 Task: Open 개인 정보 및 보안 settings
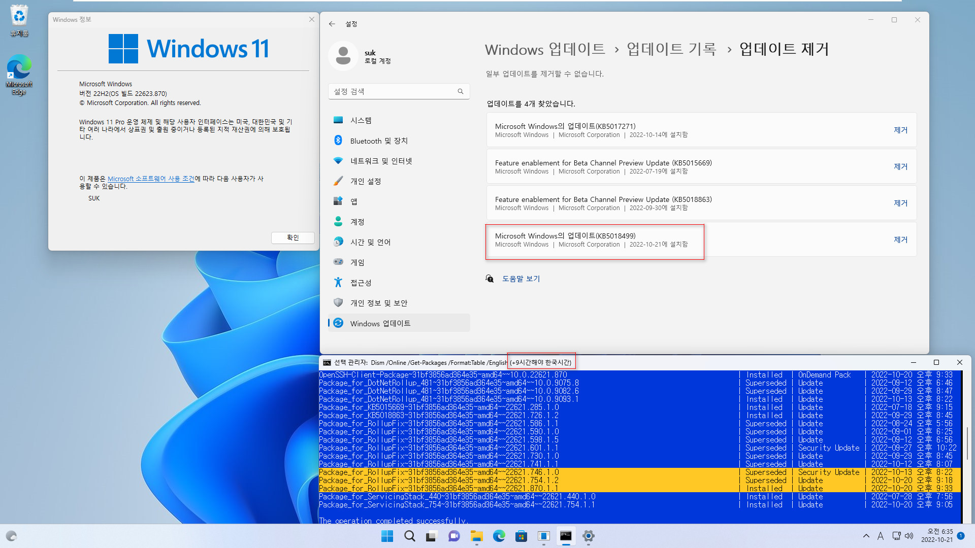(x=399, y=303)
